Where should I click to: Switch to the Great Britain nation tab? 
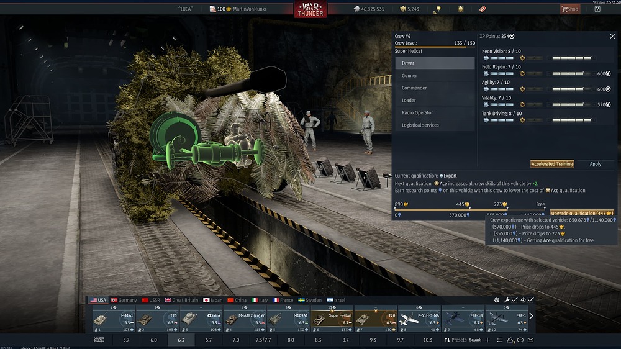click(181, 300)
